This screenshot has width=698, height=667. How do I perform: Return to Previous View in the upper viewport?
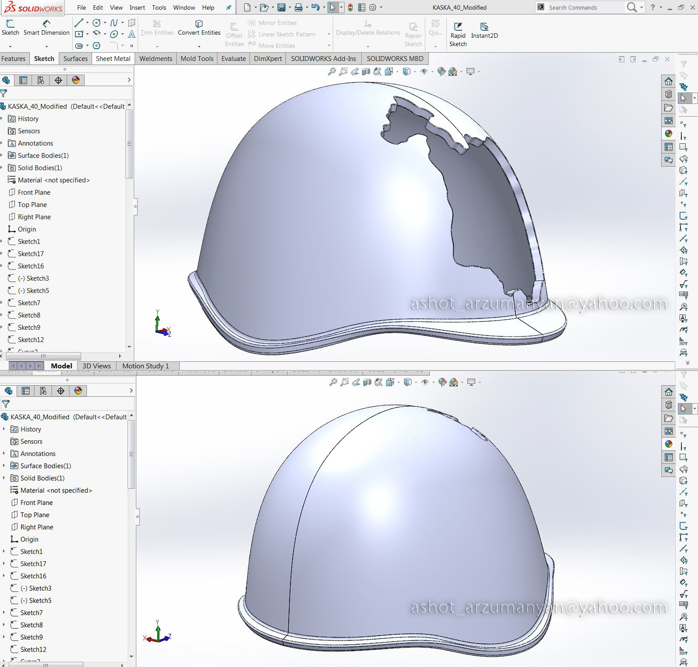(x=355, y=71)
